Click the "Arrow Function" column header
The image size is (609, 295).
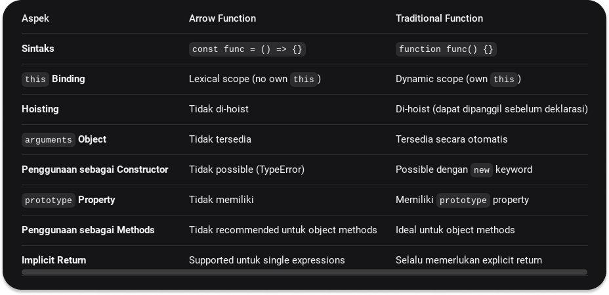222,18
